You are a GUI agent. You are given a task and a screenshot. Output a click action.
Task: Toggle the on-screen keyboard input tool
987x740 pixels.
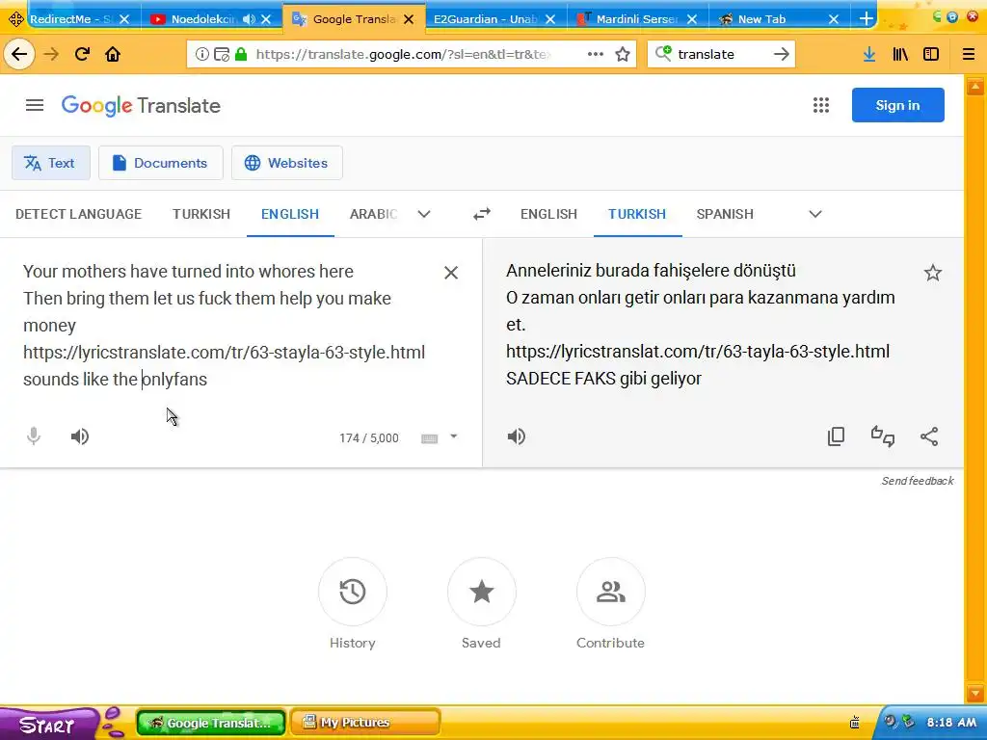[x=429, y=438]
